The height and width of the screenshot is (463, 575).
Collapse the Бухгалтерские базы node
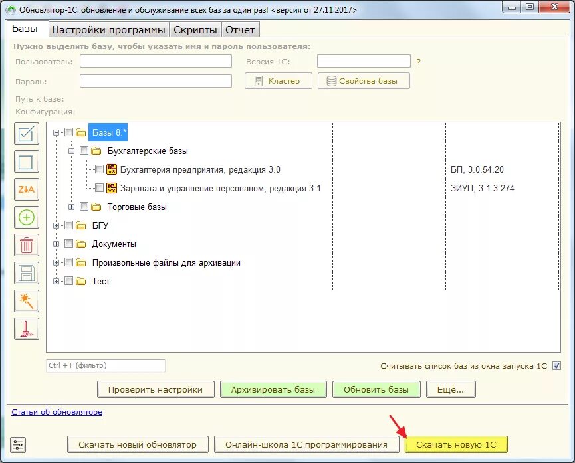point(72,151)
